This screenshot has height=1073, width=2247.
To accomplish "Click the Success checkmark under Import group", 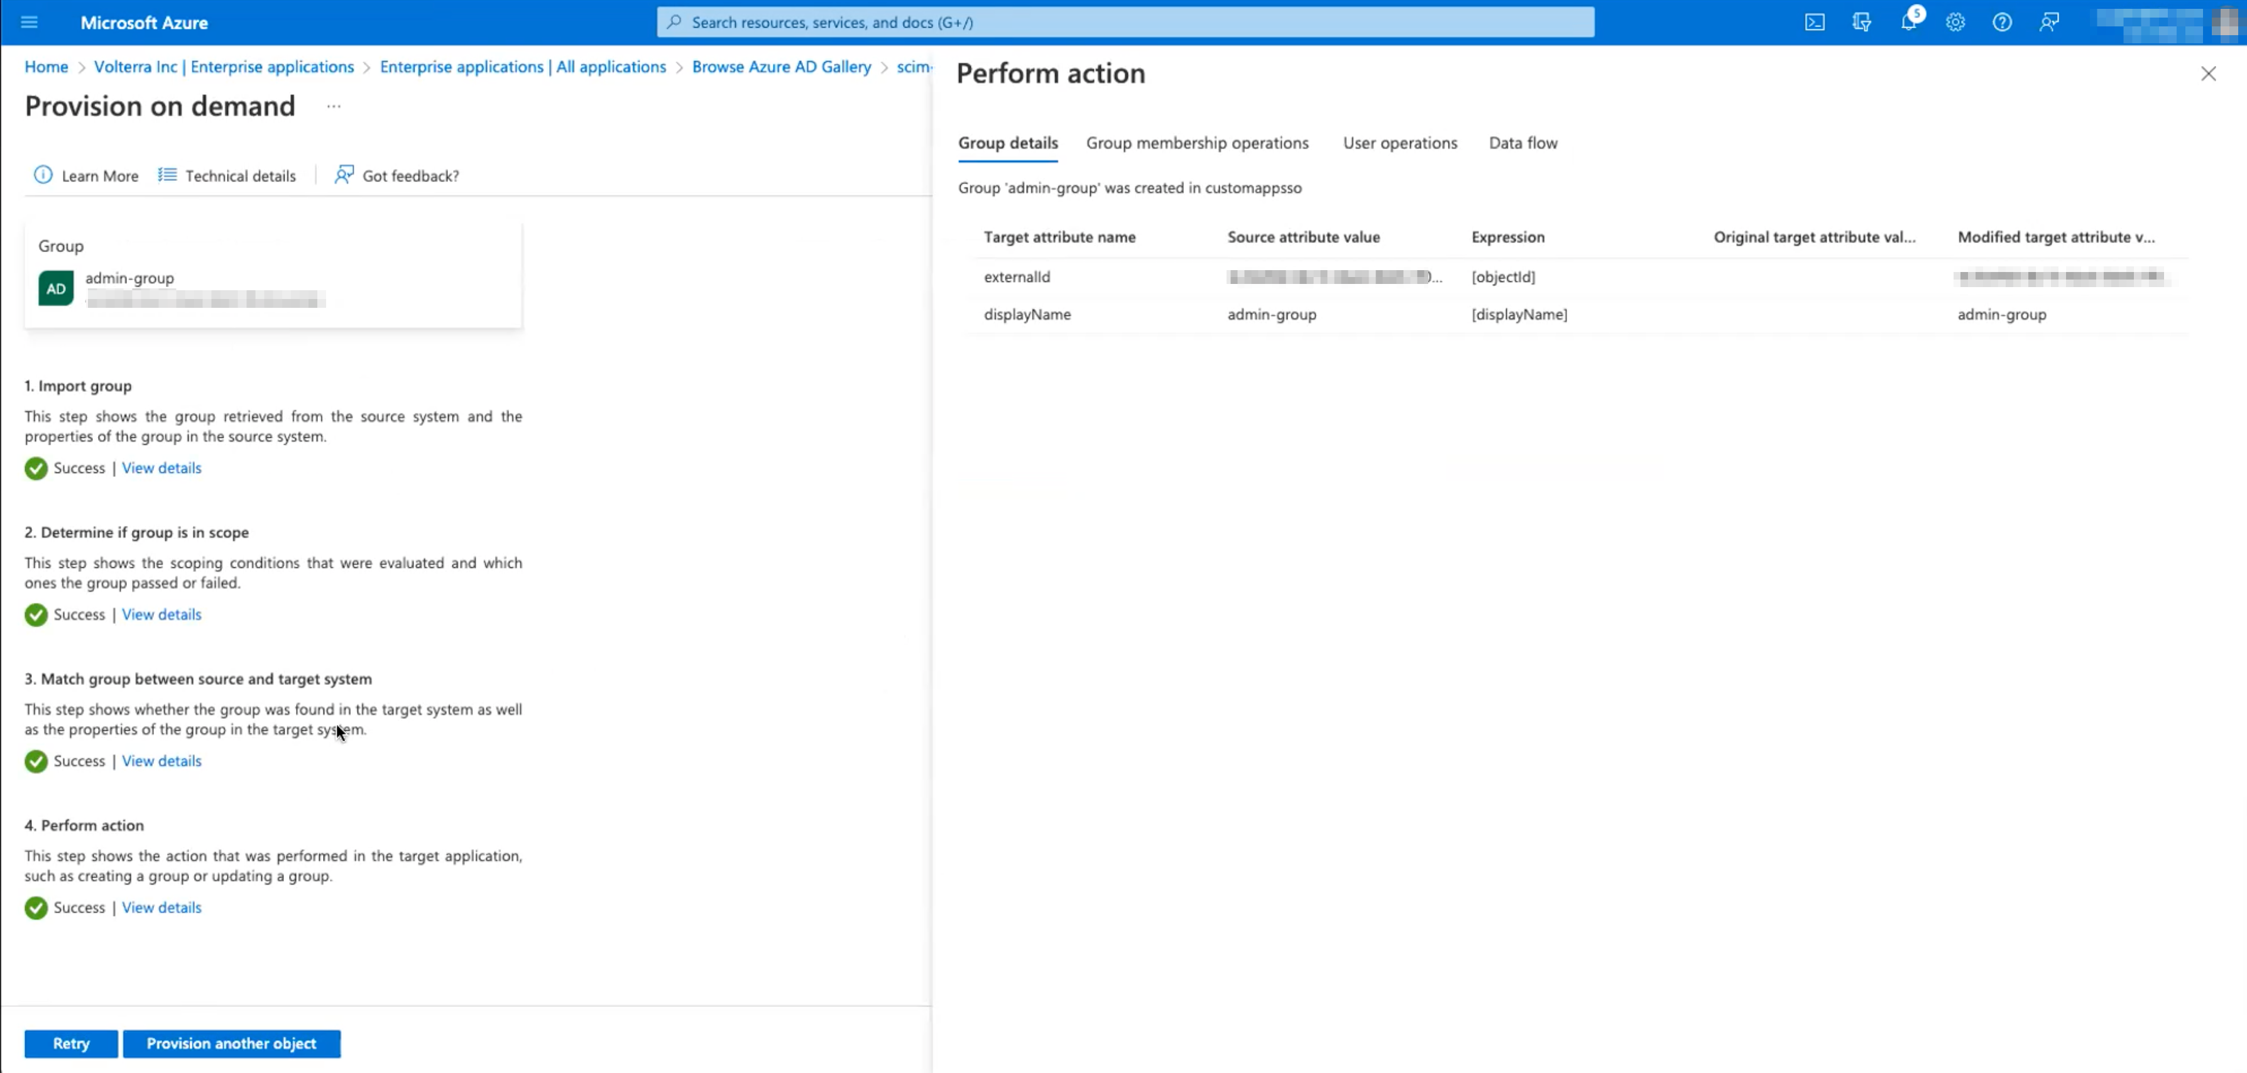I will [x=35, y=469].
